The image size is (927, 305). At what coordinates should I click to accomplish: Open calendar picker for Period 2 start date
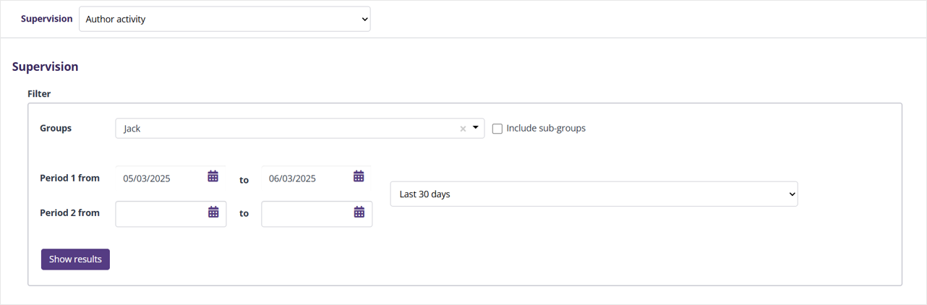tap(213, 212)
